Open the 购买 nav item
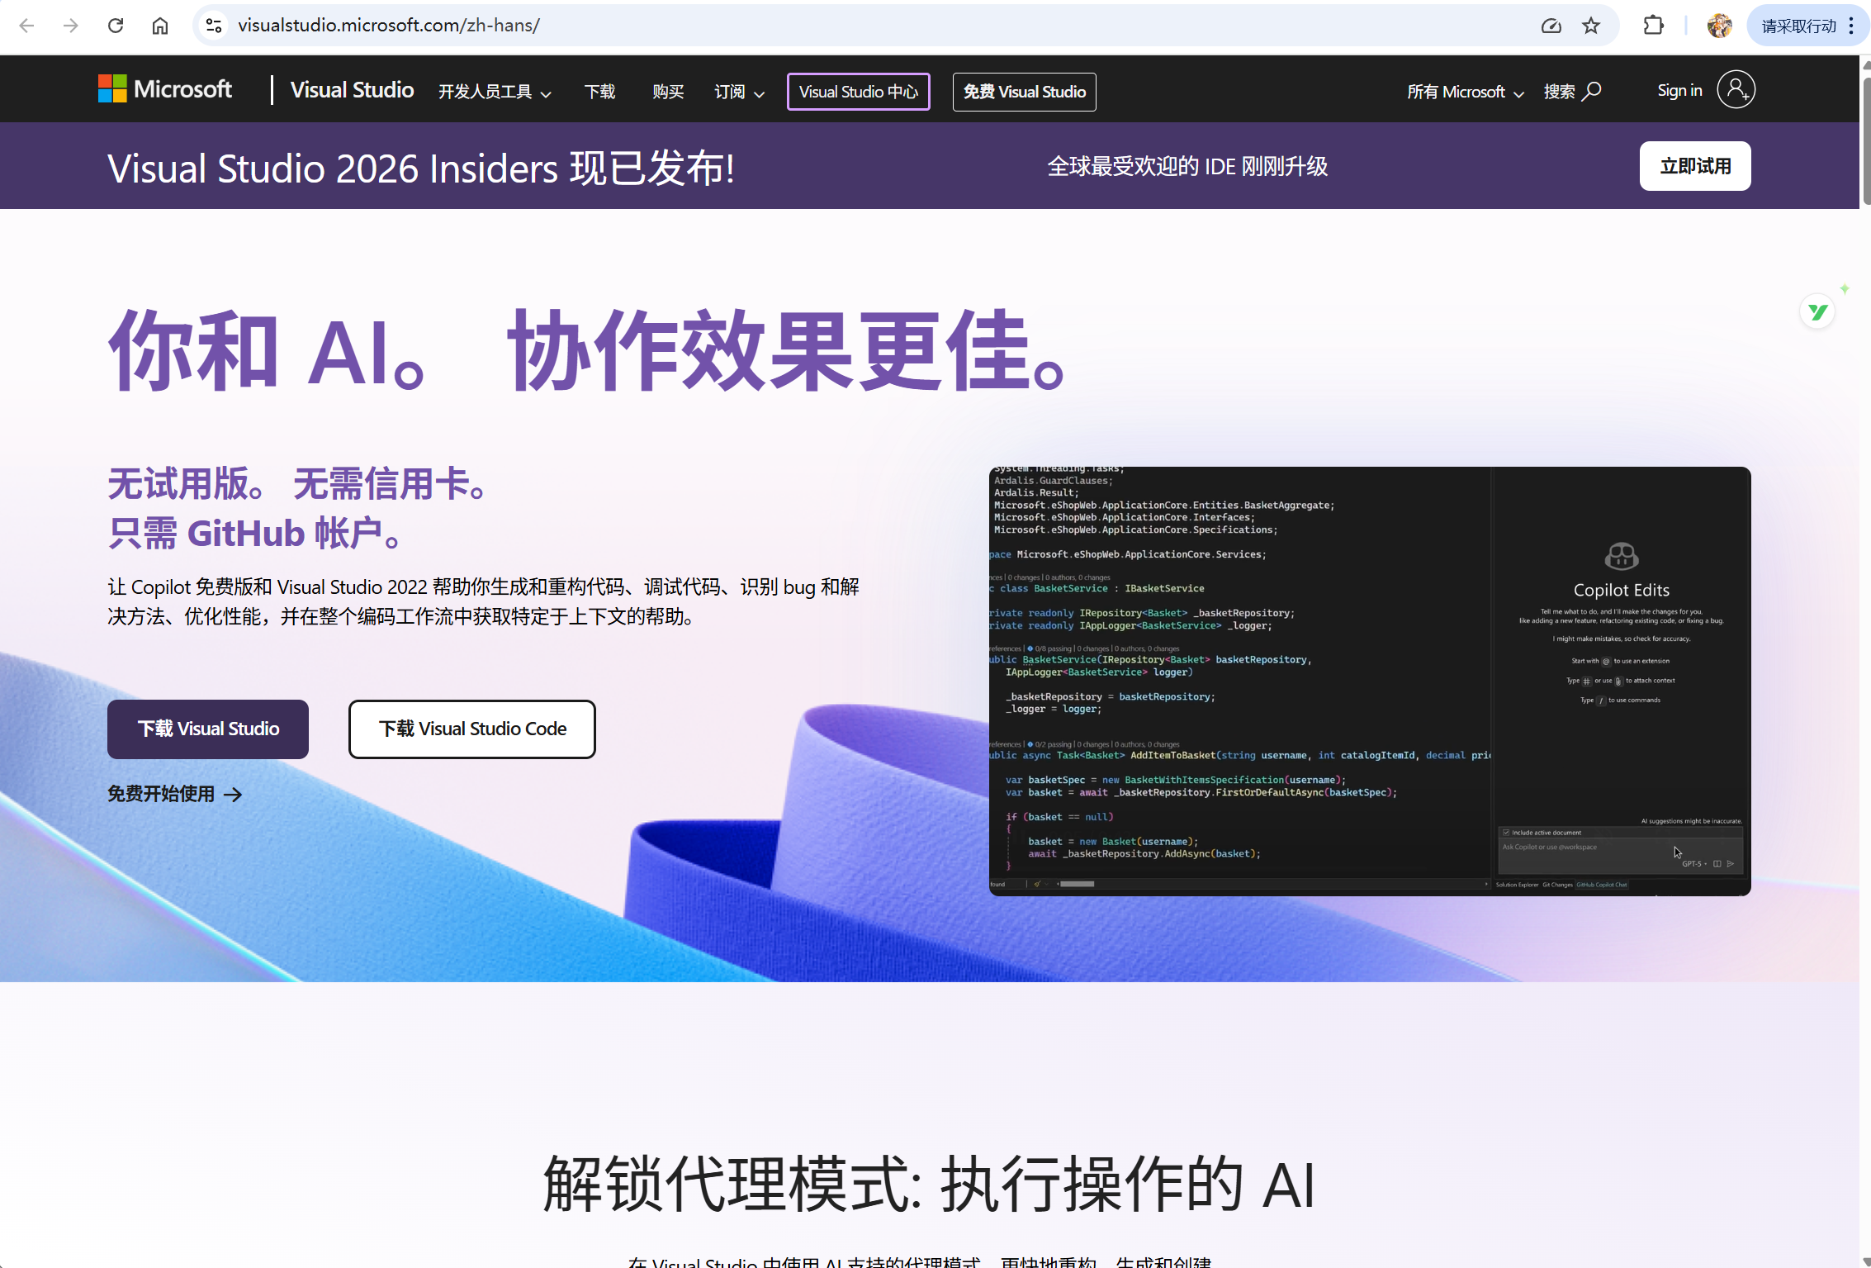Image resolution: width=1871 pixels, height=1268 pixels. (x=668, y=92)
